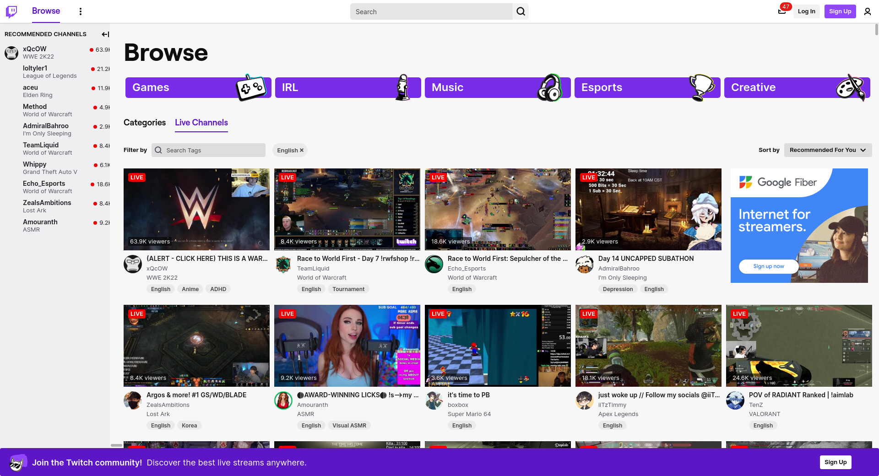Viewport: 879px width, 476px height.
Task: Open the iiTzTimmy Apex Legends thumbnail
Action: point(648,346)
